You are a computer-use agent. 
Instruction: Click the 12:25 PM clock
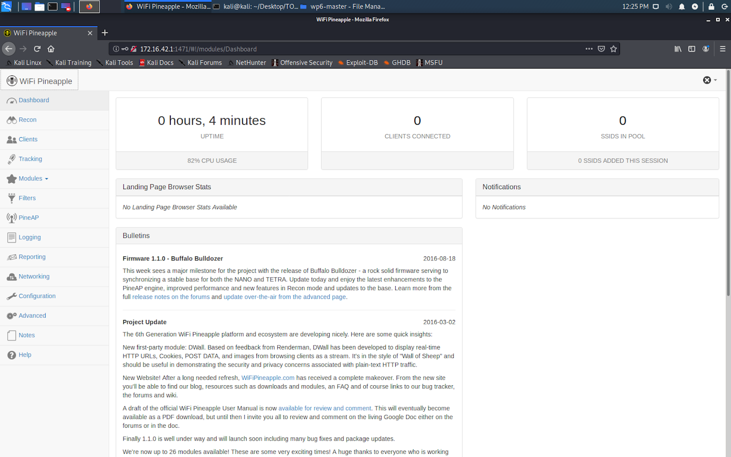click(x=635, y=6)
